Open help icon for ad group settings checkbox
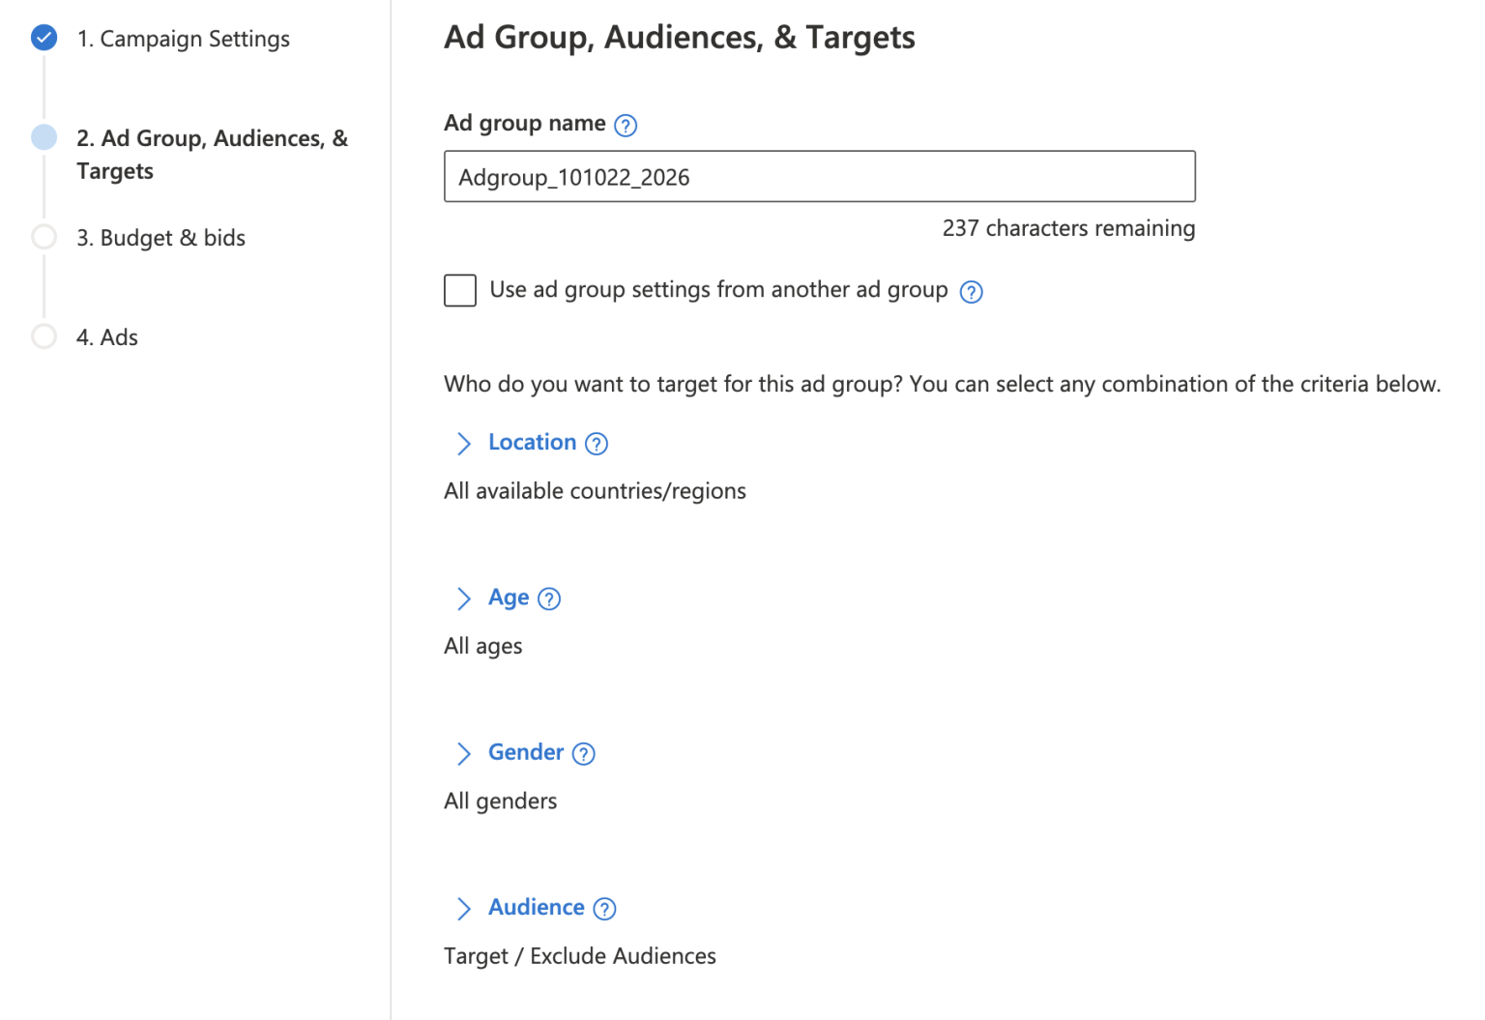1485x1020 pixels. click(971, 292)
